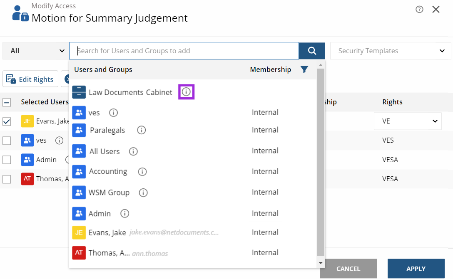Click info icon beside Accounting group

[142, 171]
